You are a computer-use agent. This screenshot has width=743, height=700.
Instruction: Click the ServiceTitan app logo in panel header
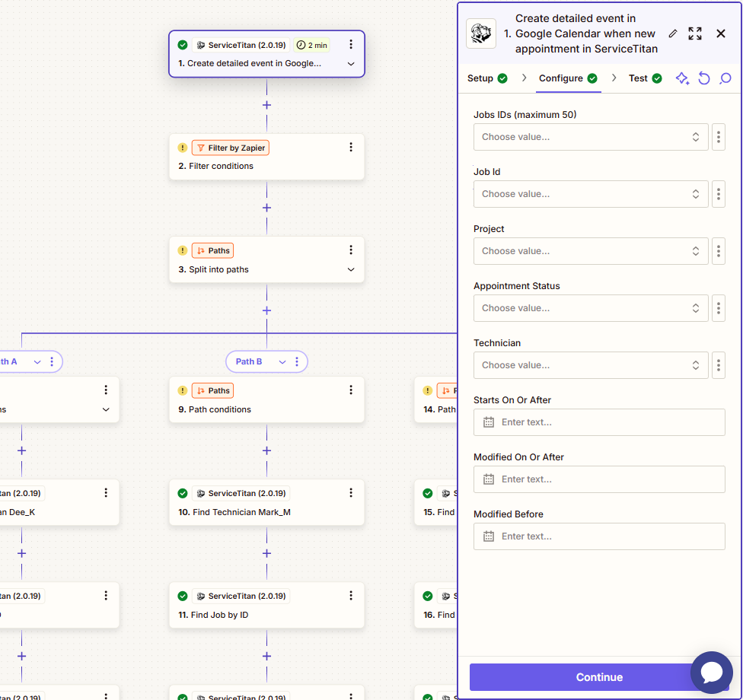pyautogui.click(x=481, y=33)
